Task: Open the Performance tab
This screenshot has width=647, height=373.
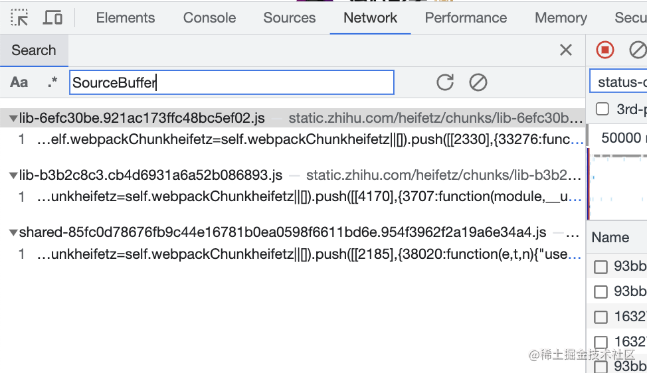Action: 466,18
